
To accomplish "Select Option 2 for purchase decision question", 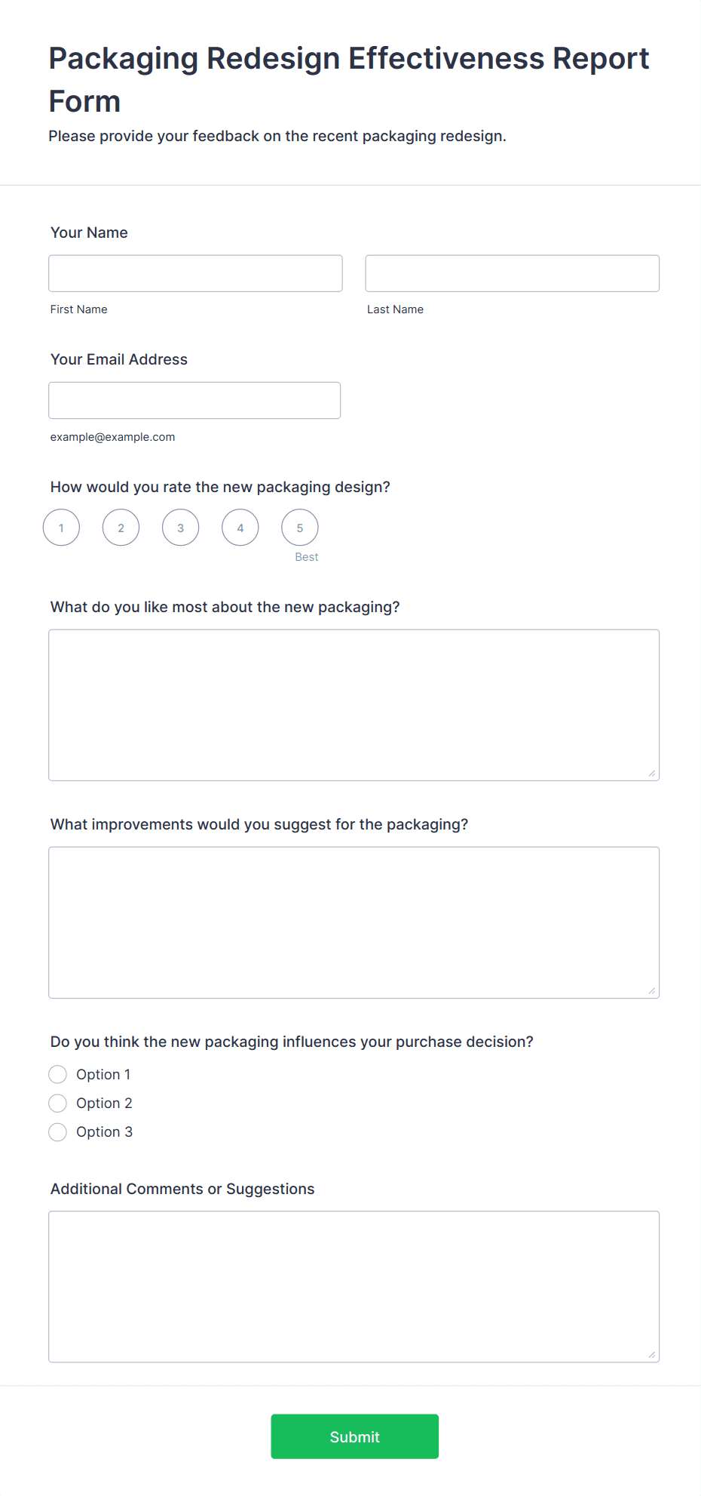I will pos(57,1103).
